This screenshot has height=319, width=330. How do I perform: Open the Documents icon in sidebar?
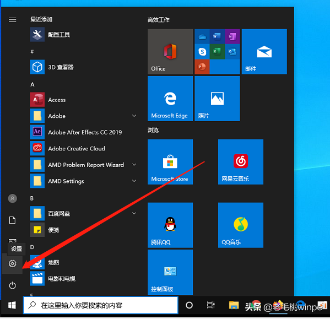pos(13,220)
